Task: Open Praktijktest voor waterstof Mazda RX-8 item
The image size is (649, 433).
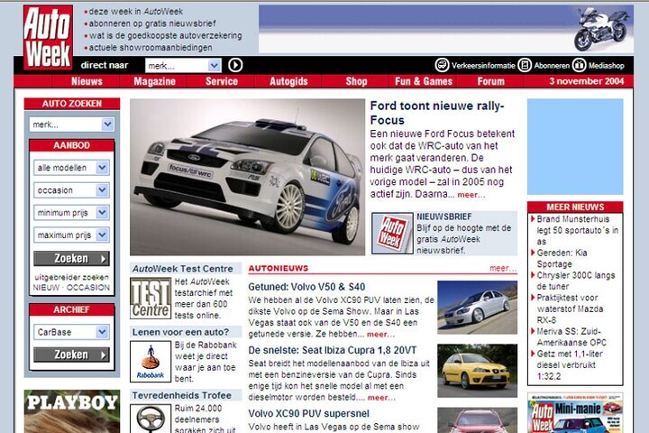Action: pos(570,309)
